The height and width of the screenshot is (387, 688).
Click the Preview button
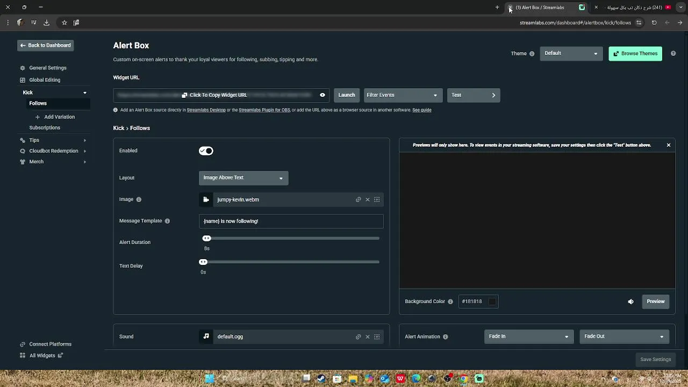pyautogui.click(x=656, y=302)
